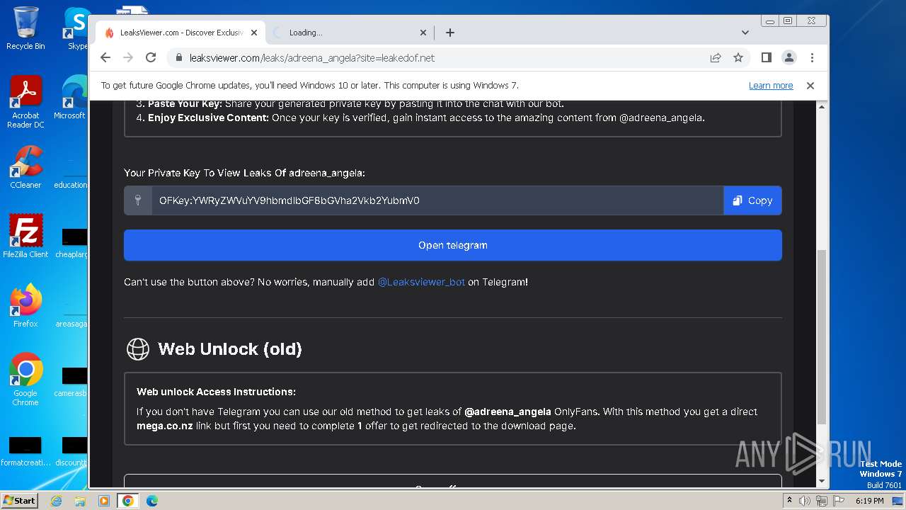
Task: Click the page vertical scrollbar
Action: (822, 336)
